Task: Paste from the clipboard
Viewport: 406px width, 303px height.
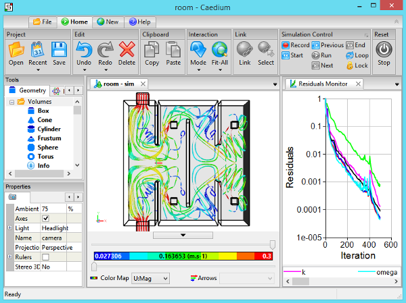Action: (173, 54)
